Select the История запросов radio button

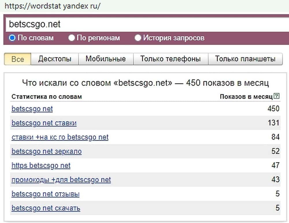[x=138, y=38]
